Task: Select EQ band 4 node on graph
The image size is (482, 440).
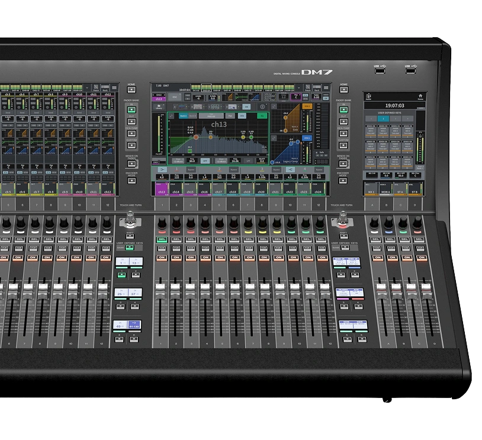Action: (251, 137)
